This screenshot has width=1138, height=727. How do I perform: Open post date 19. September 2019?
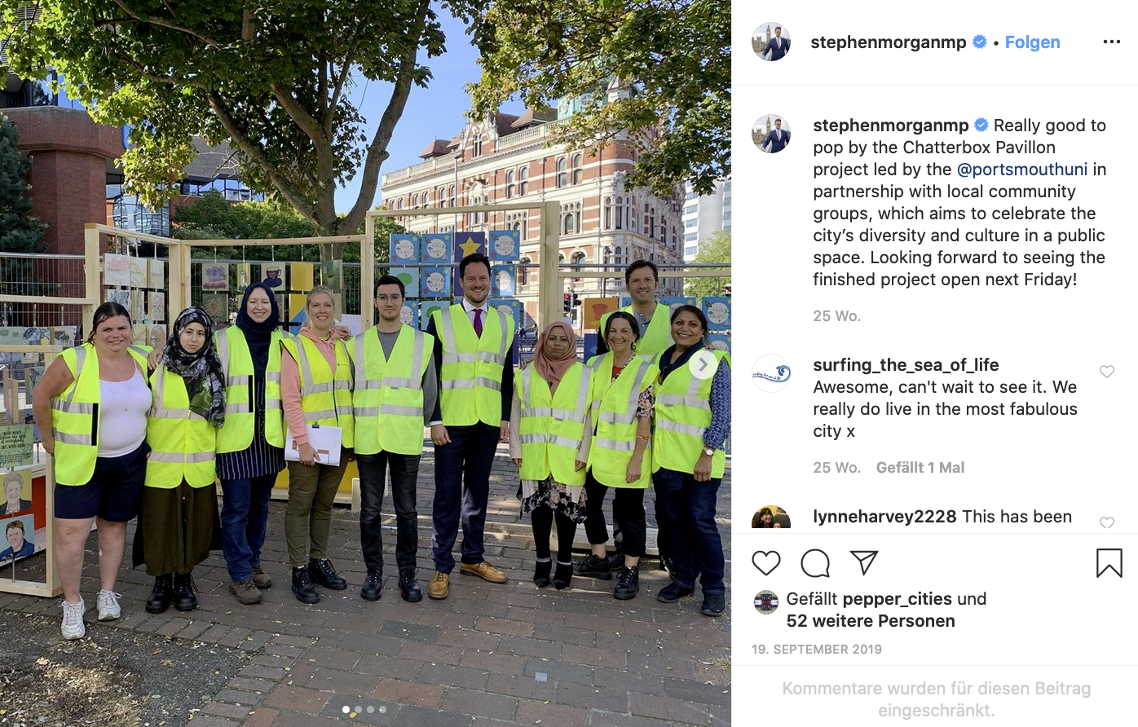point(817,650)
